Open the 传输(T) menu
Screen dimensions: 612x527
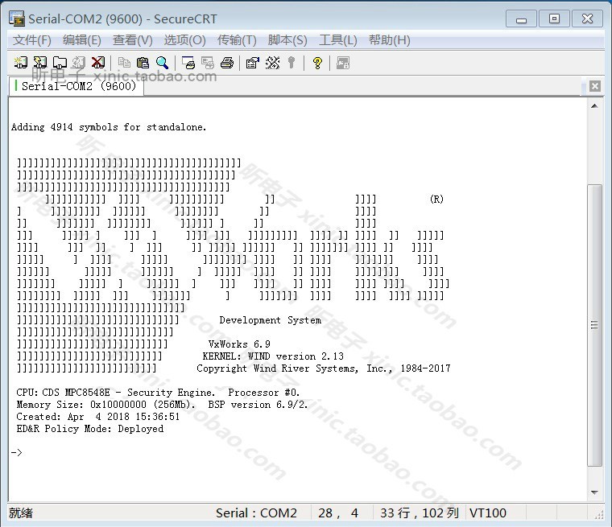tap(237, 39)
